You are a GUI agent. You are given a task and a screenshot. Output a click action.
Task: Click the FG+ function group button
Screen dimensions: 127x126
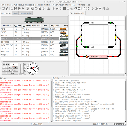click(x=7, y=64)
